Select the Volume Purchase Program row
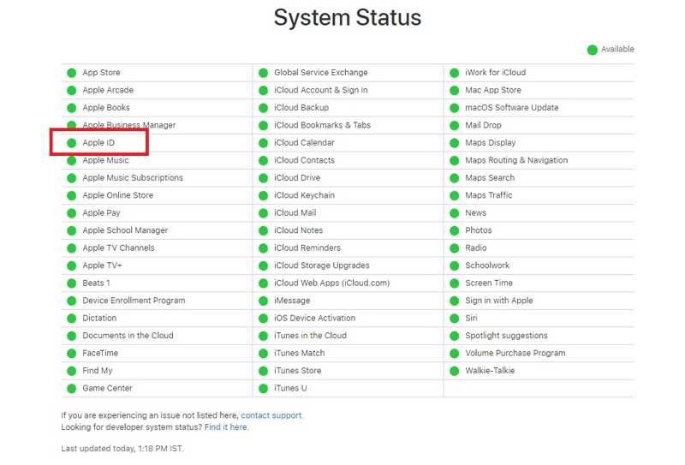685x465 pixels. pyautogui.click(x=539, y=353)
